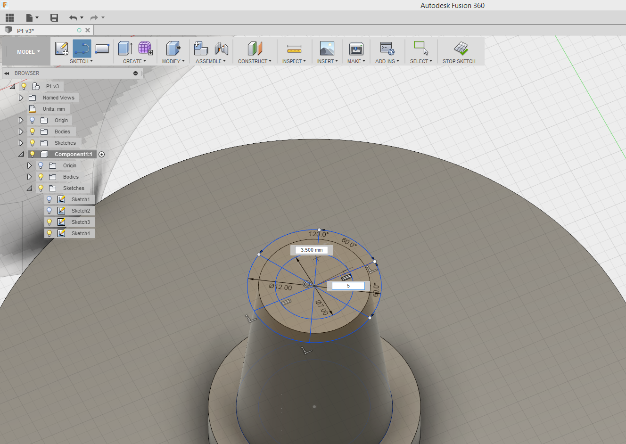Screen dimensions: 626x444
Task: Expand the Named Views folder
Action: (x=21, y=98)
